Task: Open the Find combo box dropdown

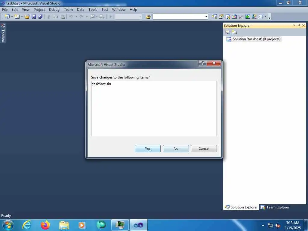Action: tap(206, 17)
